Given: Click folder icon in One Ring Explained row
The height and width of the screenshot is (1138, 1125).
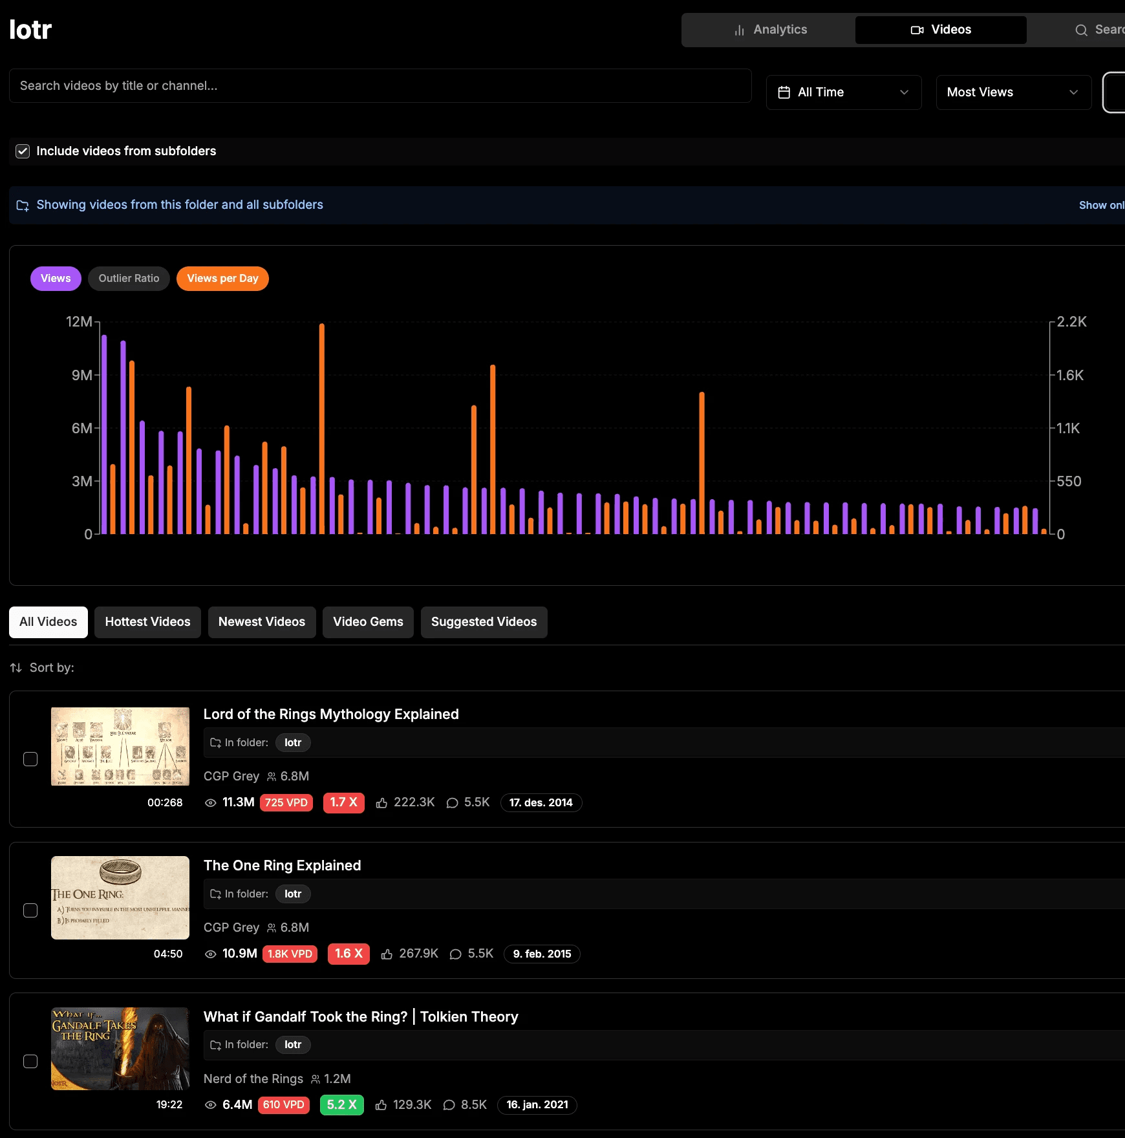Looking at the screenshot, I should pos(216,894).
